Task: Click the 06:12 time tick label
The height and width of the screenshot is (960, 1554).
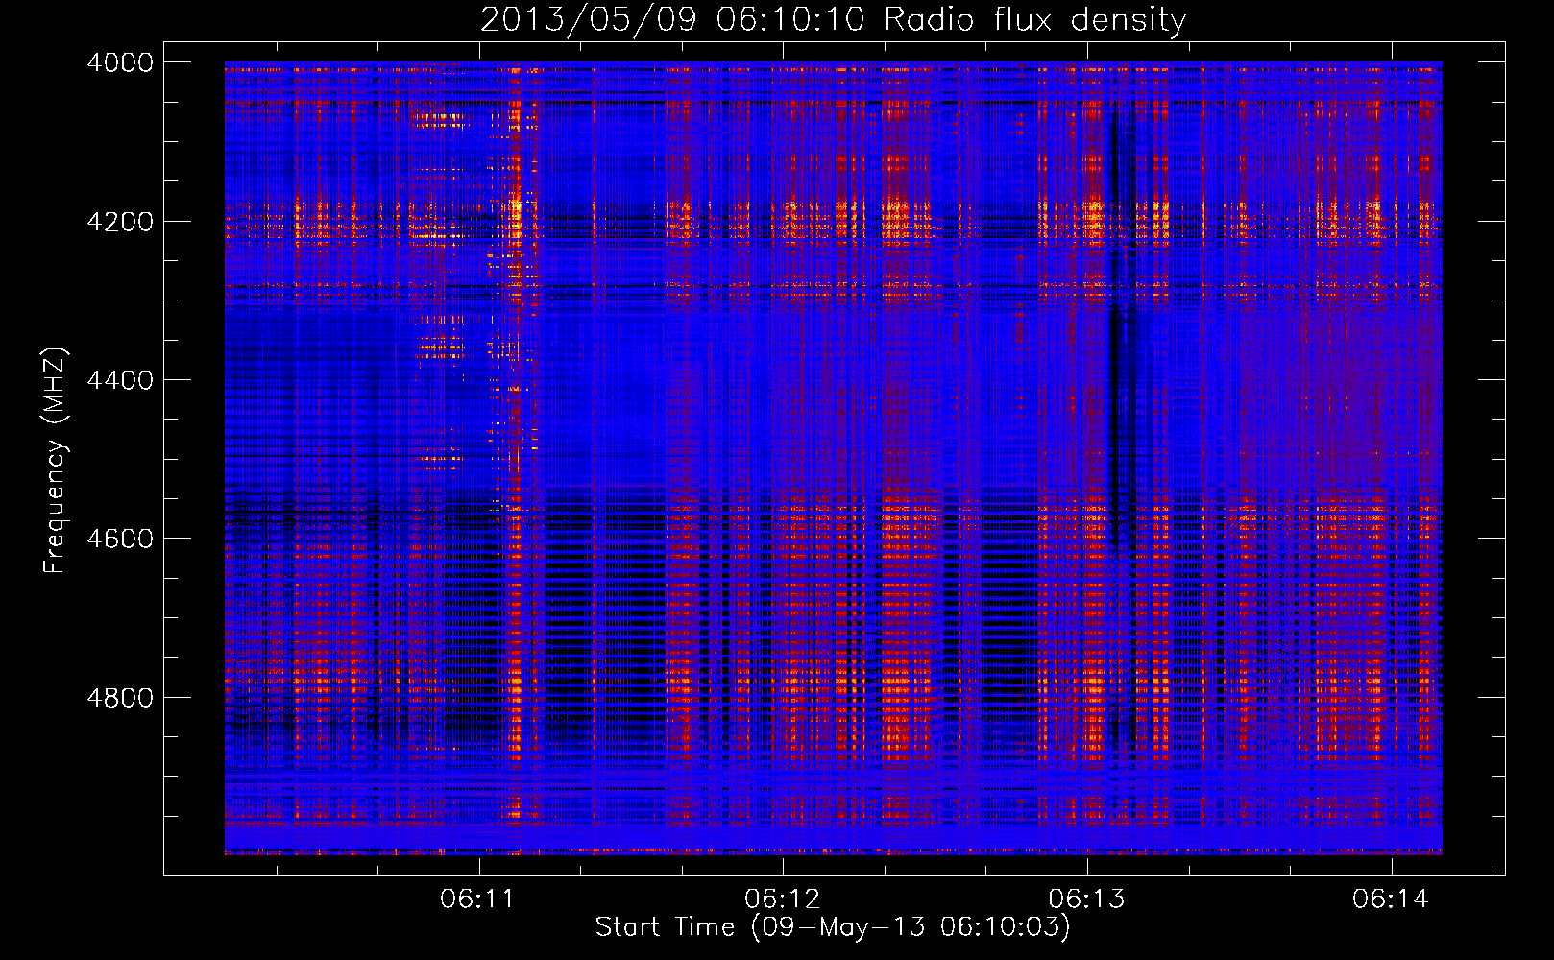Action: coord(782,899)
